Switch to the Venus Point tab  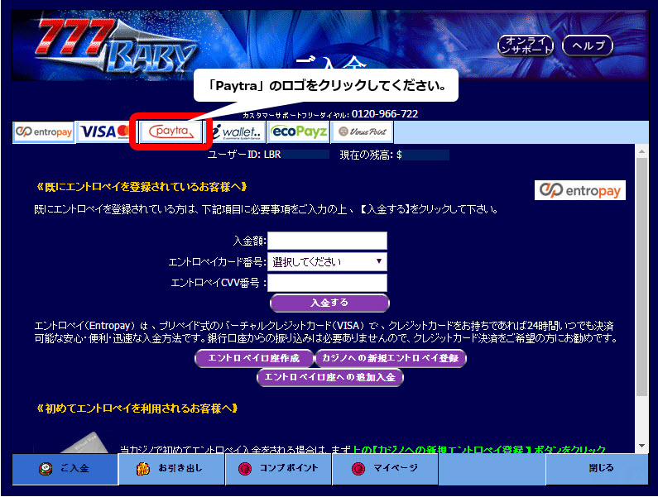click(363, 132)
